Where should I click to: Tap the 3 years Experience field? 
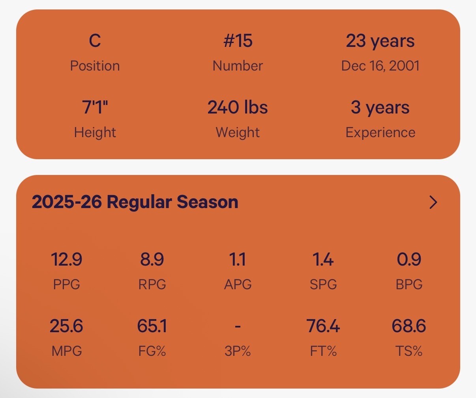[380, 119]
